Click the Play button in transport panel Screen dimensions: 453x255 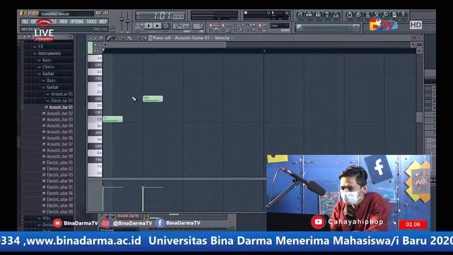(149, 25)
